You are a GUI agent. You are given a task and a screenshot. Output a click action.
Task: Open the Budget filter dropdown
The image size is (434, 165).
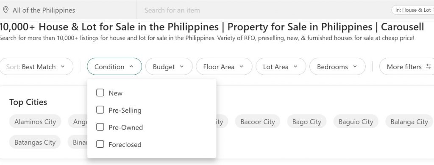[169, 66]
